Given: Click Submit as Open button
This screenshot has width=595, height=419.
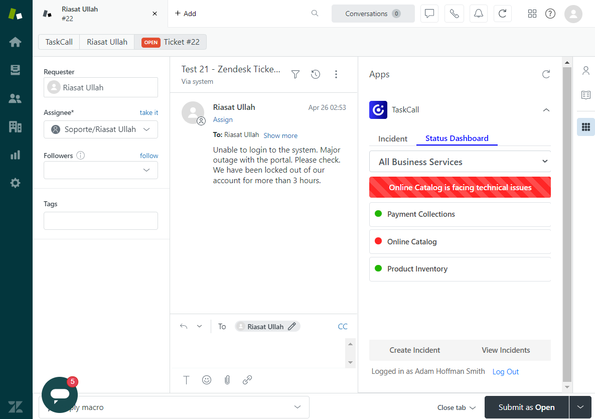Looking at the screenshot, I should [x=527, y=407].
